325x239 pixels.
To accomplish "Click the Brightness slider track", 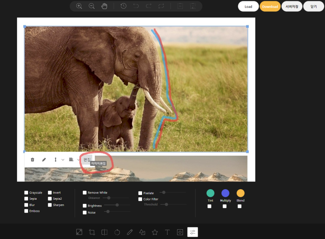I will [x=117, y=205].
